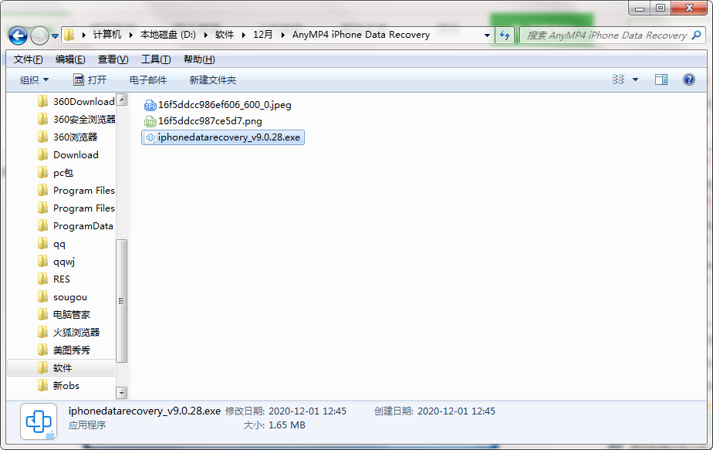The width and height of the screenshot is (713, 450).
Task: Click 计算机 in the address breadcrumb
Action: (x=106, y=35)
